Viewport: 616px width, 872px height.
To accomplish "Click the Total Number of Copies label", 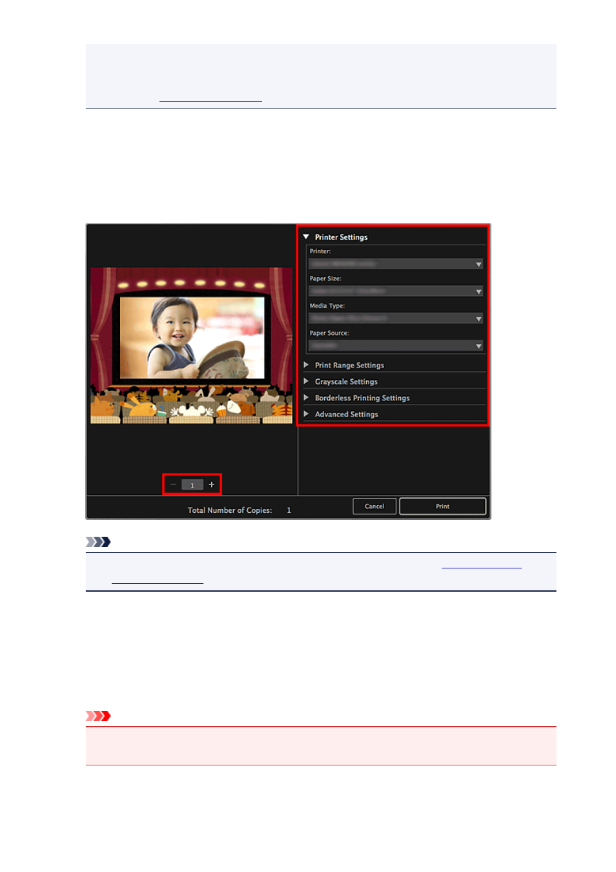I will point(230,510).
